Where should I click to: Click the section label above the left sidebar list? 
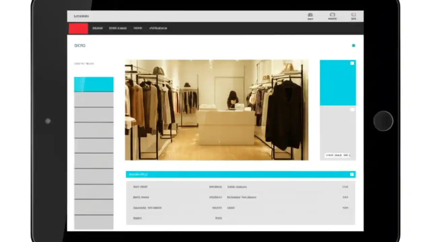click(x=84, y=63)
